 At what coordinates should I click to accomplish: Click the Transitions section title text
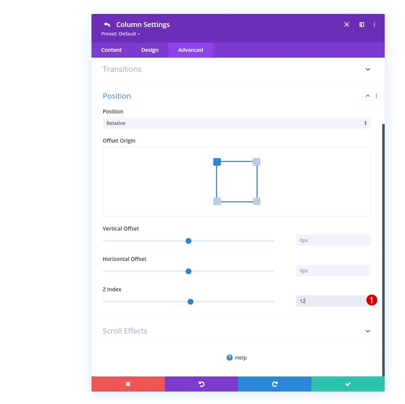tap(122, 69)
